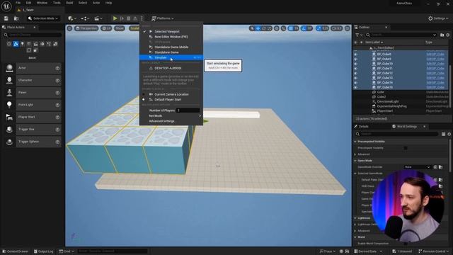The image size is (453, 255).
Task: Click the Point Light bulb icon
Action: (9, 105)
